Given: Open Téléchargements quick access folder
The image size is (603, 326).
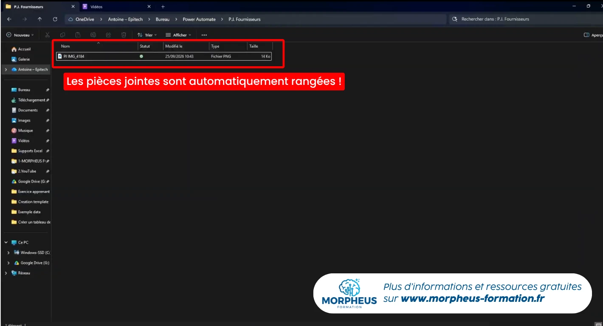Looking at the screenshot, I should 30,100.
